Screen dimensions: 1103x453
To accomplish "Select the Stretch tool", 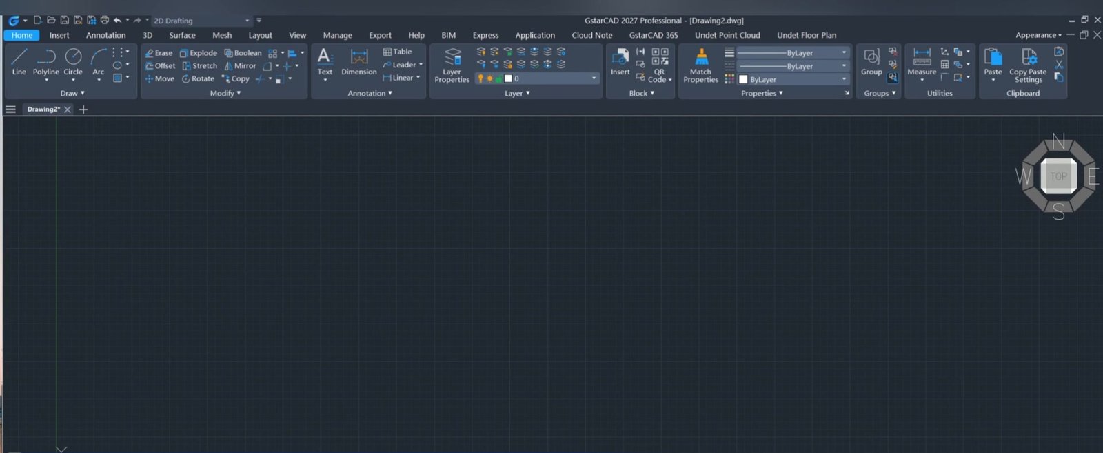I will coord(200,66).
